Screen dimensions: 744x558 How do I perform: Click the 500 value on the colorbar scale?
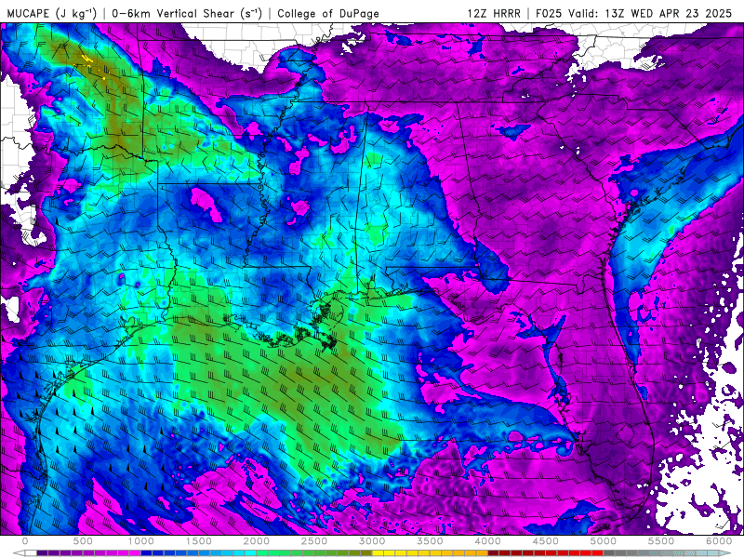click(x=83, y=541)
